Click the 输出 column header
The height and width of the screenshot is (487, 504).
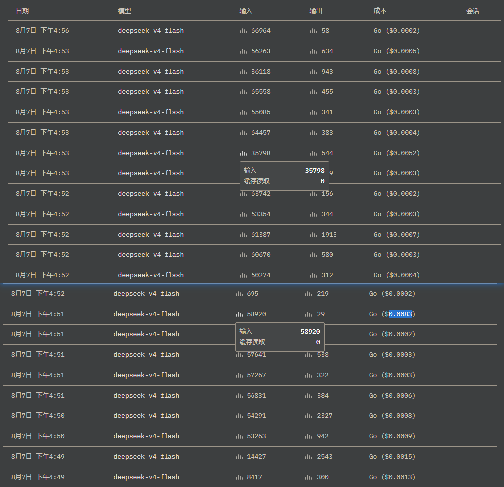316,11
